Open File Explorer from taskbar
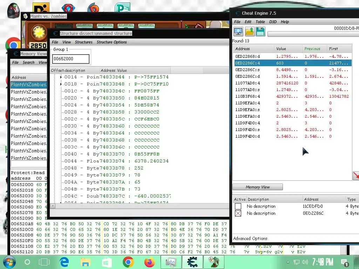The height and width of the screenshot is (269, 359). click(x=86, y=262)
